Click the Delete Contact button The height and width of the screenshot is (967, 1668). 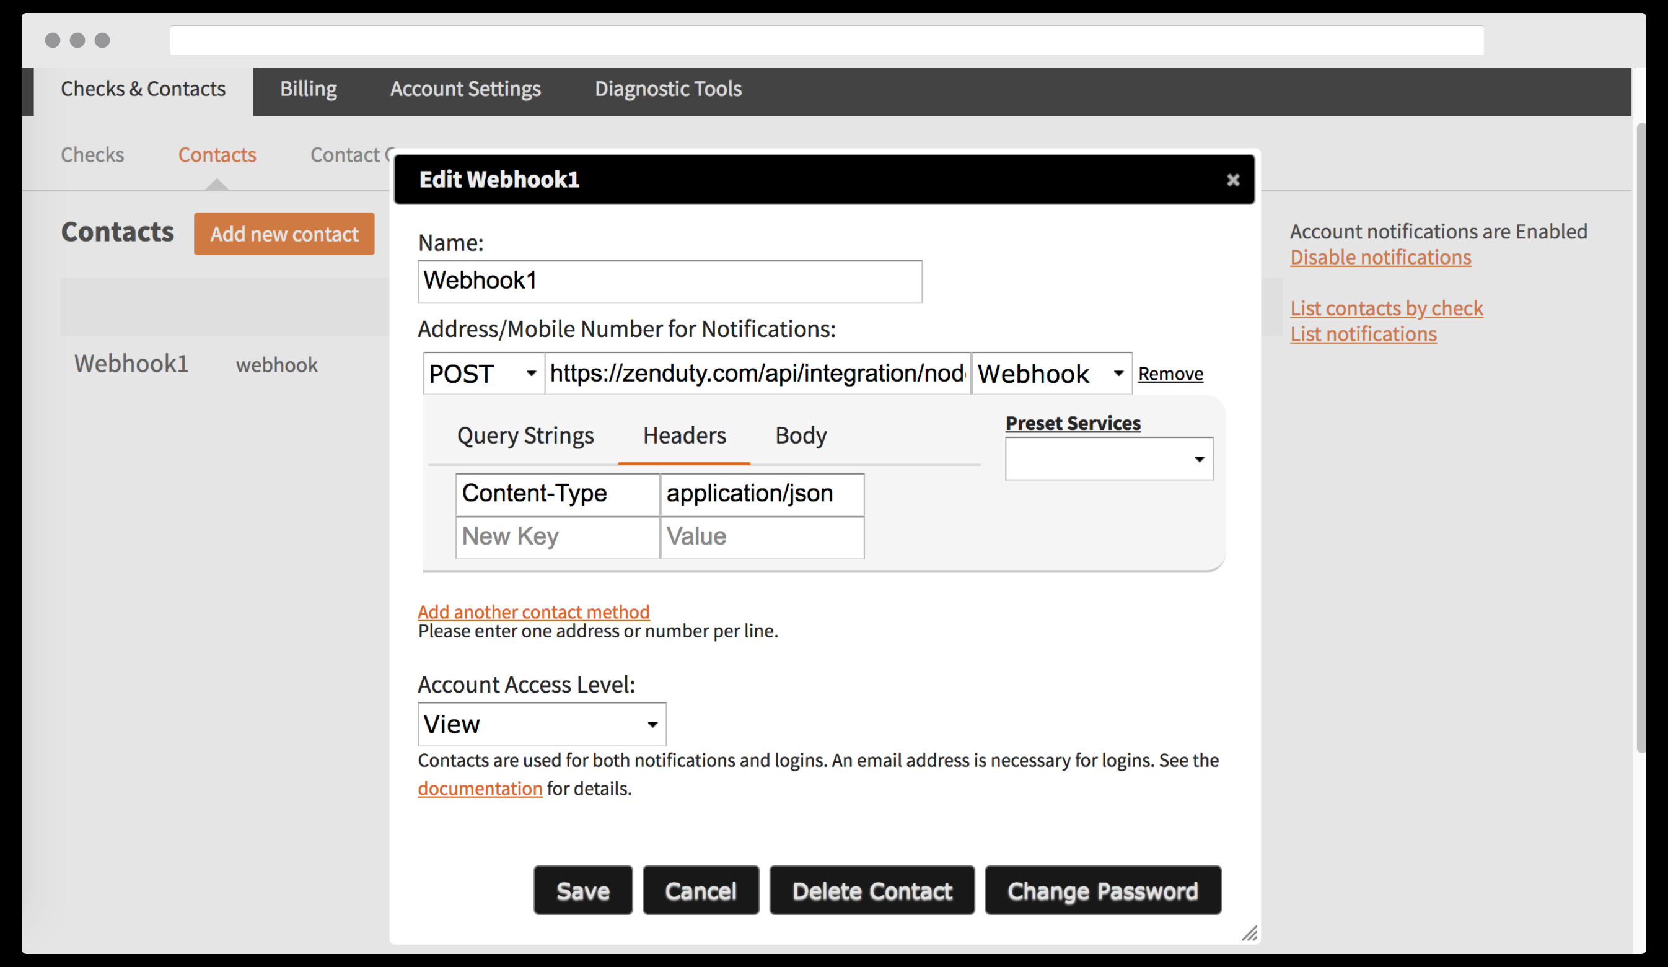tap(871, 891)
